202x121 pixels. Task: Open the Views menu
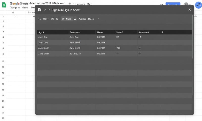pos(25,8)
